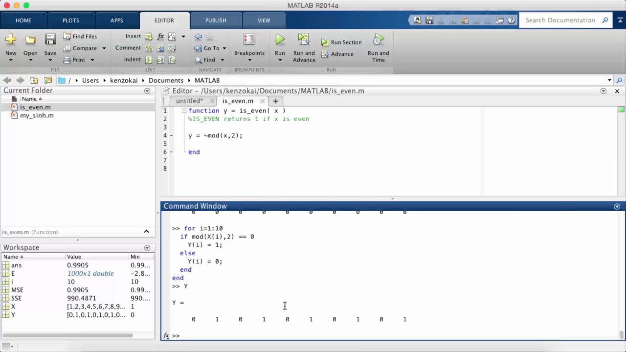Click the Search Documentation field
Image resolution: width=626 pixels, height=352 pixels.
[560, 20]
